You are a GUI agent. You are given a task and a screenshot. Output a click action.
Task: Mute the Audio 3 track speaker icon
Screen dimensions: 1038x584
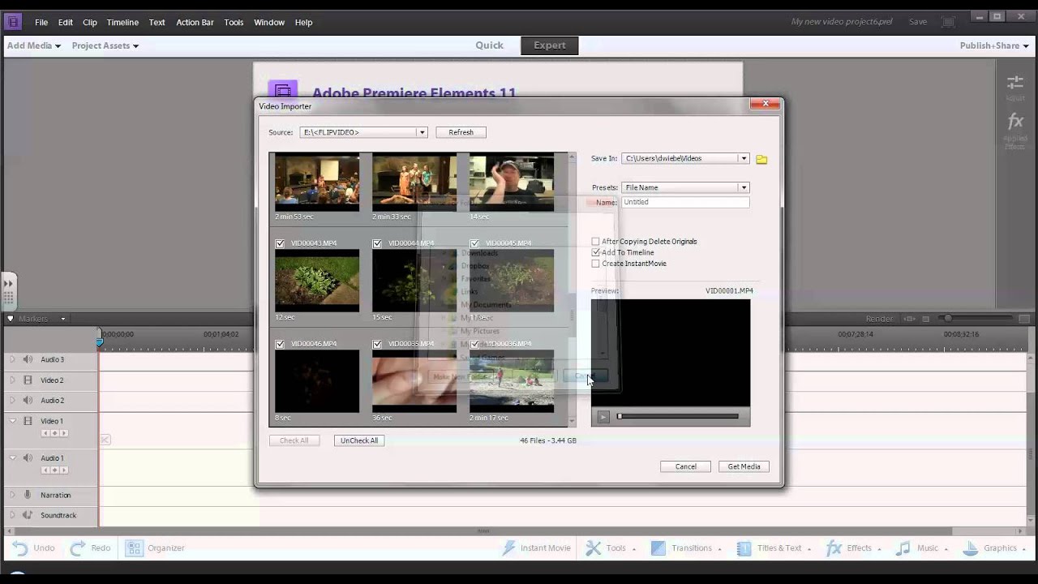28,359
